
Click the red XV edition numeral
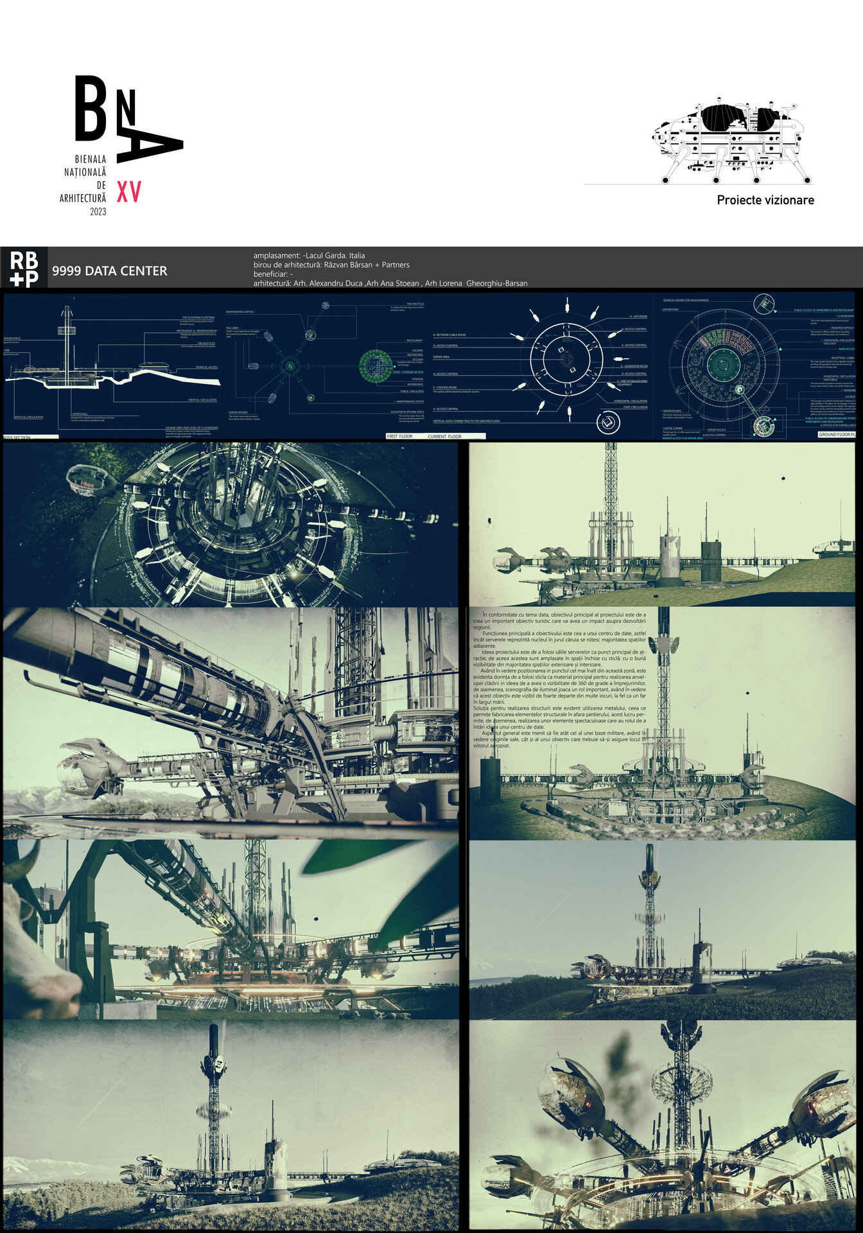[128, 192]
